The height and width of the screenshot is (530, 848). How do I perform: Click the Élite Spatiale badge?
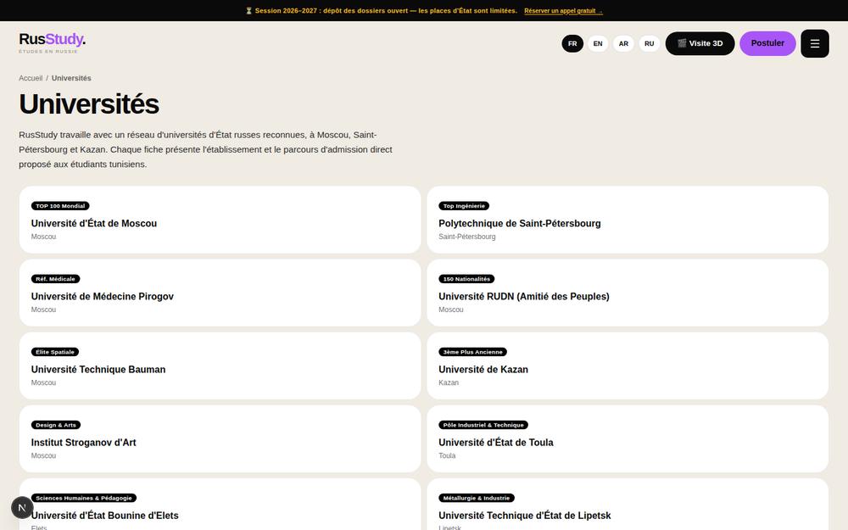(54, 352)
